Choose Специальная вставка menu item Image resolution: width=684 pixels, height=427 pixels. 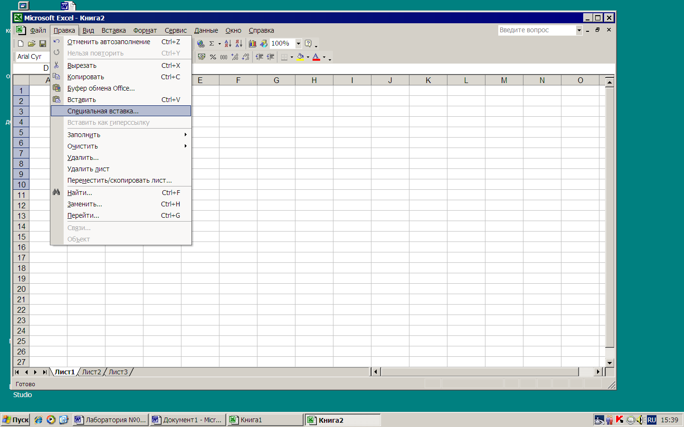(x=121, y=111)
